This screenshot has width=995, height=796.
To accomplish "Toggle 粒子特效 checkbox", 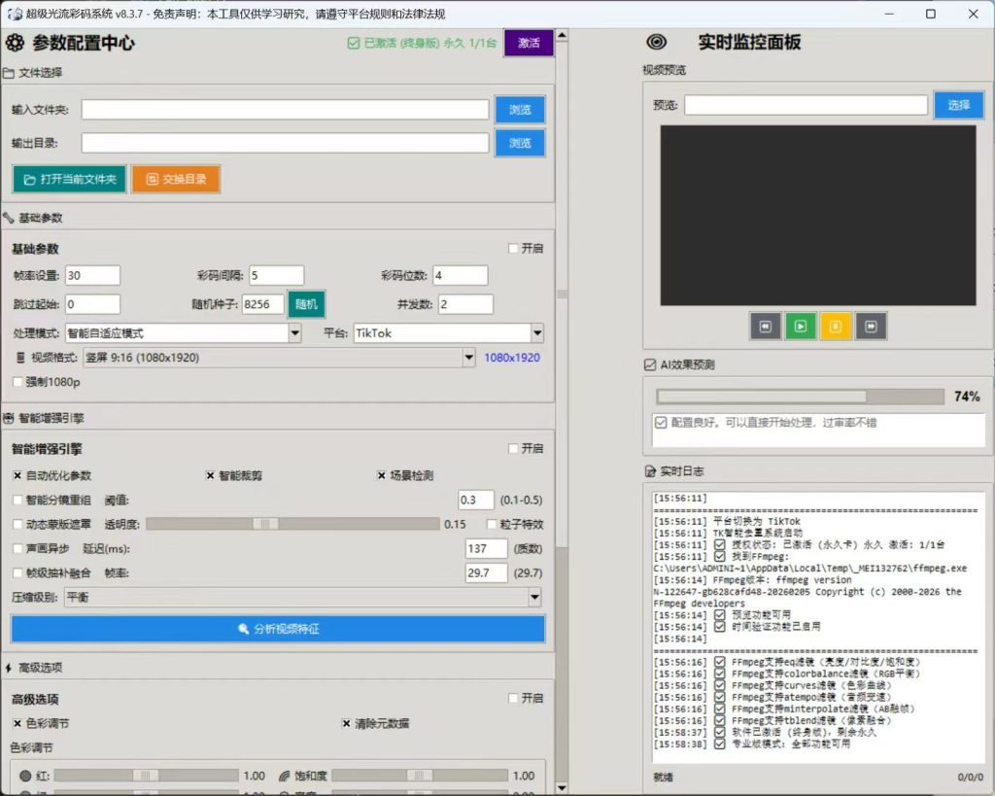I will tap(491, 524).
